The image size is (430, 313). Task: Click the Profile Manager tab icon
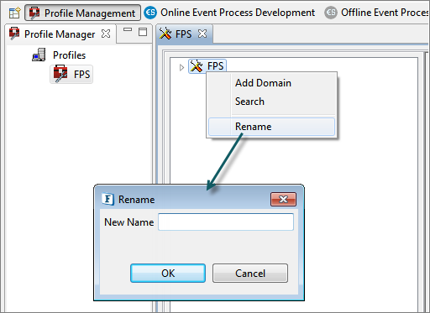(x=14, y=34)
